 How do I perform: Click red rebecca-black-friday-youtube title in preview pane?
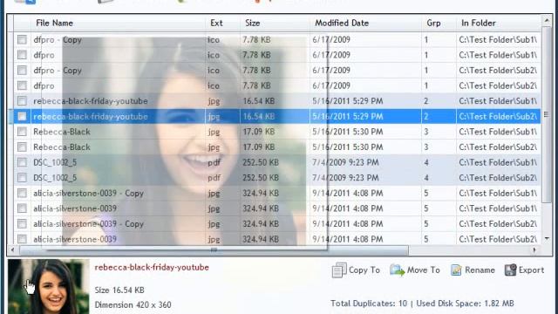[x=152, y=268]
